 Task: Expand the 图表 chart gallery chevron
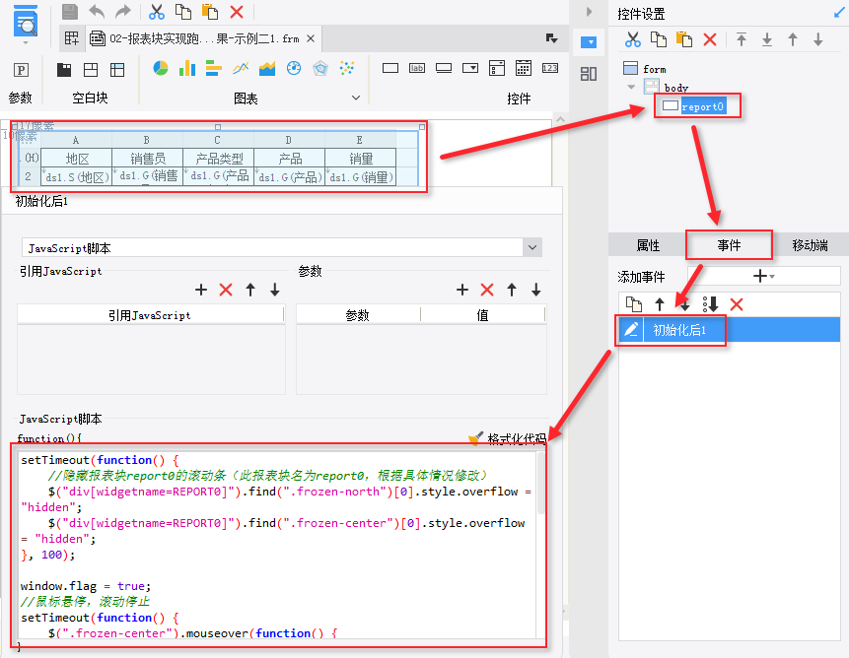(355, 99)
